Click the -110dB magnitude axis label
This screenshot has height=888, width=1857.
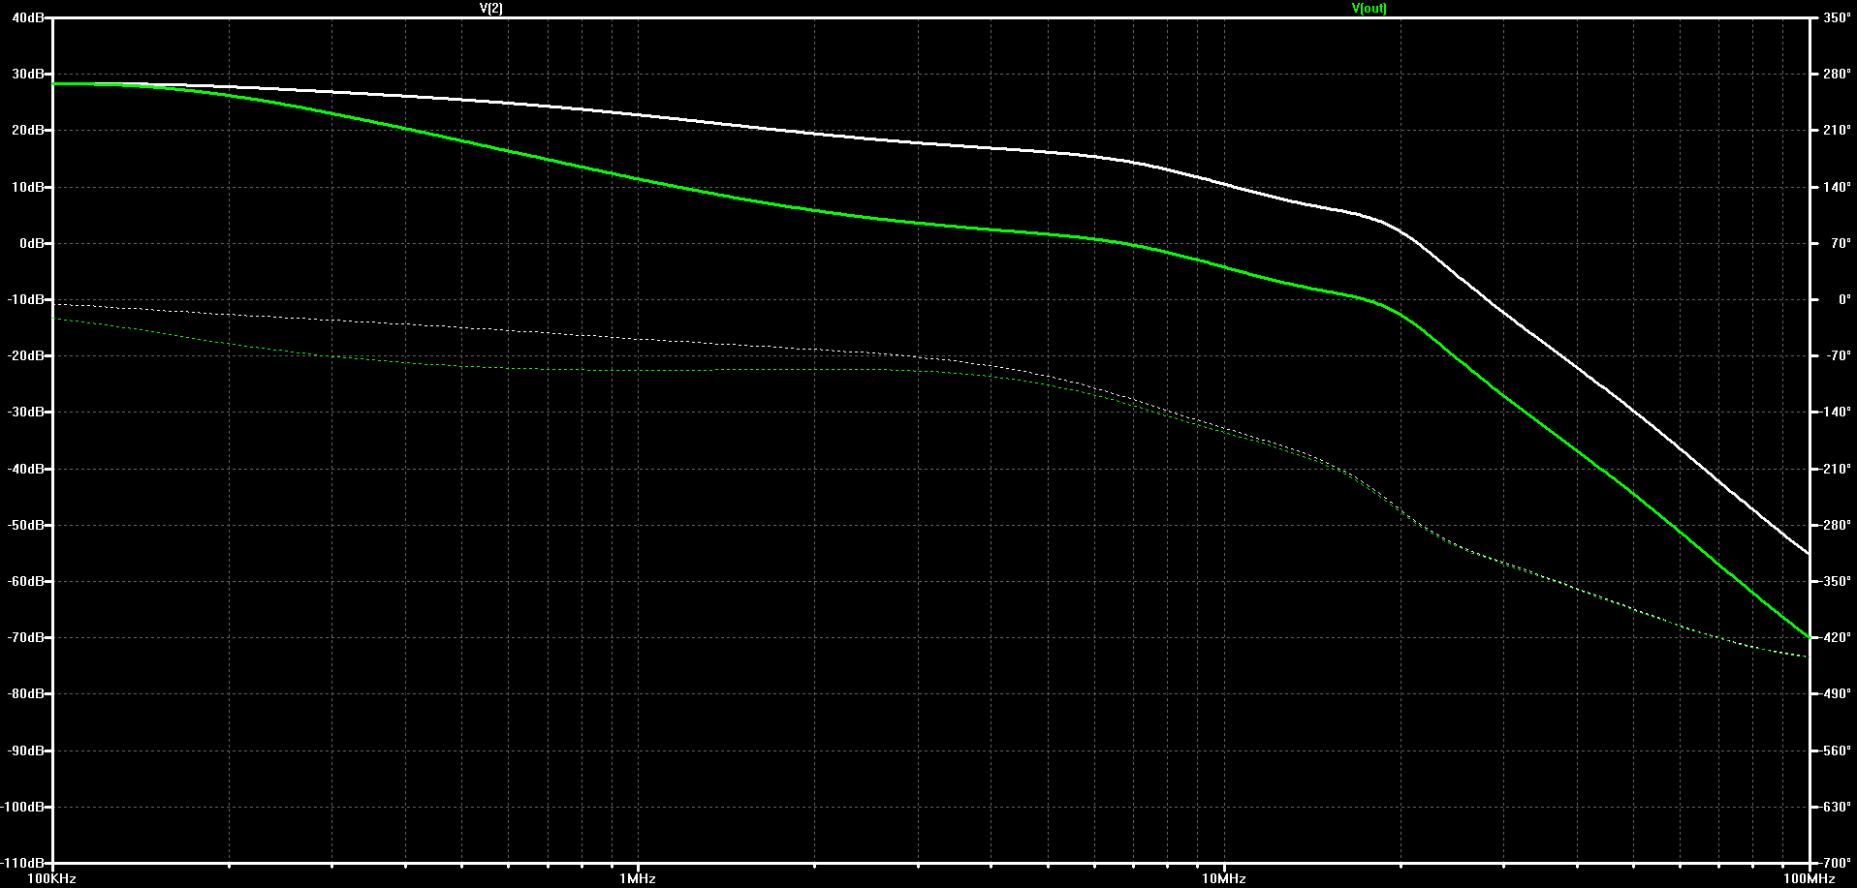(x=23, y=862)
